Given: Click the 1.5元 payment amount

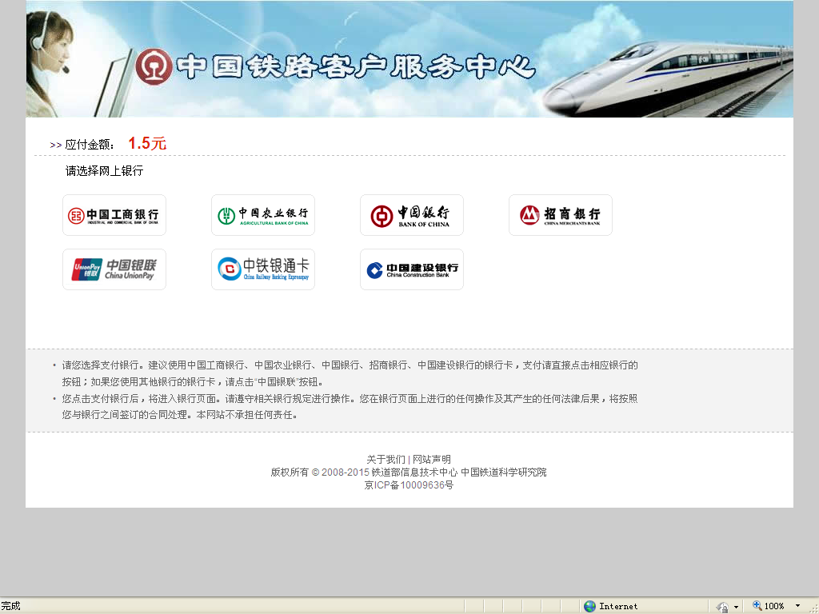Looking at the screenshot, I should tap(147, 144).
